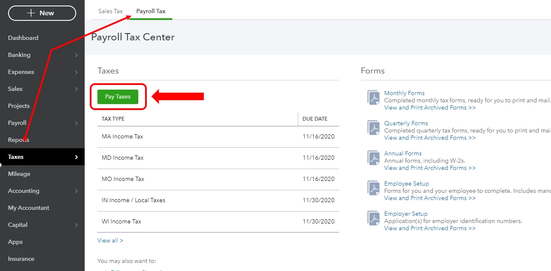Sort by the DUE DATE column header

click(x=315, y=119)
